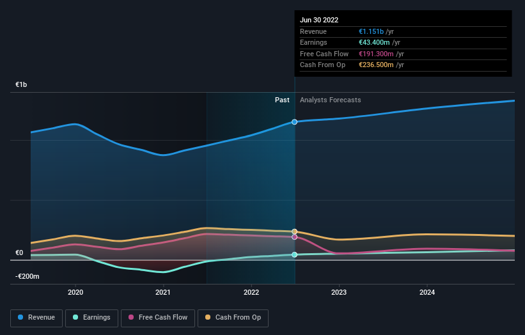
Task: Click the €236.500m cash from op value
Action: tap(376, 65)
